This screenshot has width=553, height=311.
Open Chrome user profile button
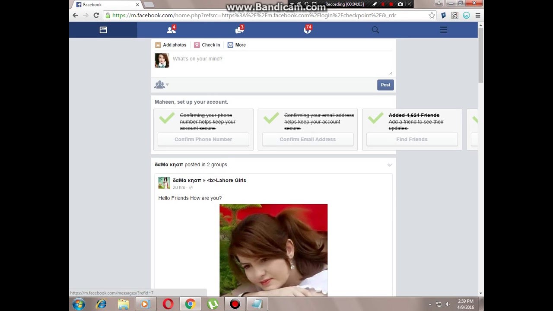pyautogui.click(x=439, y=3)
